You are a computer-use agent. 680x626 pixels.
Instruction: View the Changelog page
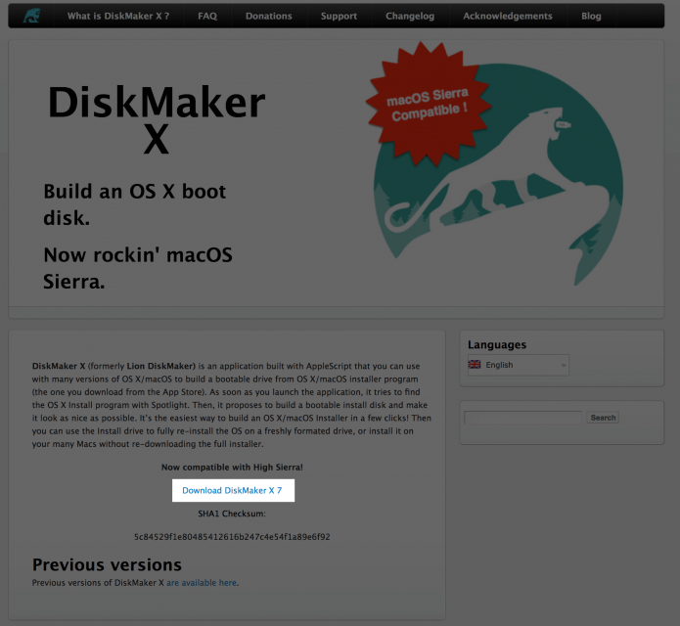pos(410,16)
